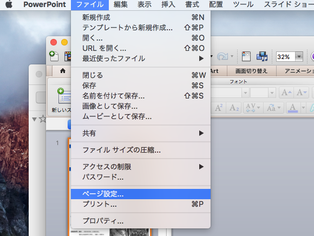Image resolution: width=314 pixels, height=236 pixels.
Task: Select テンプレートから新規作成...
Action: [x=141, y=28]
